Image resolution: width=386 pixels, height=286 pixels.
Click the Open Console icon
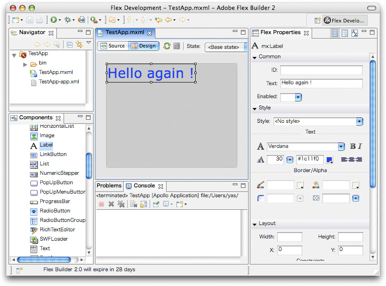180,204
